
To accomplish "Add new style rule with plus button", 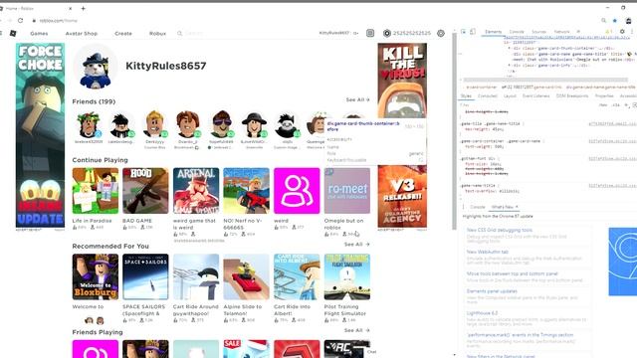I will coord(626,105).
